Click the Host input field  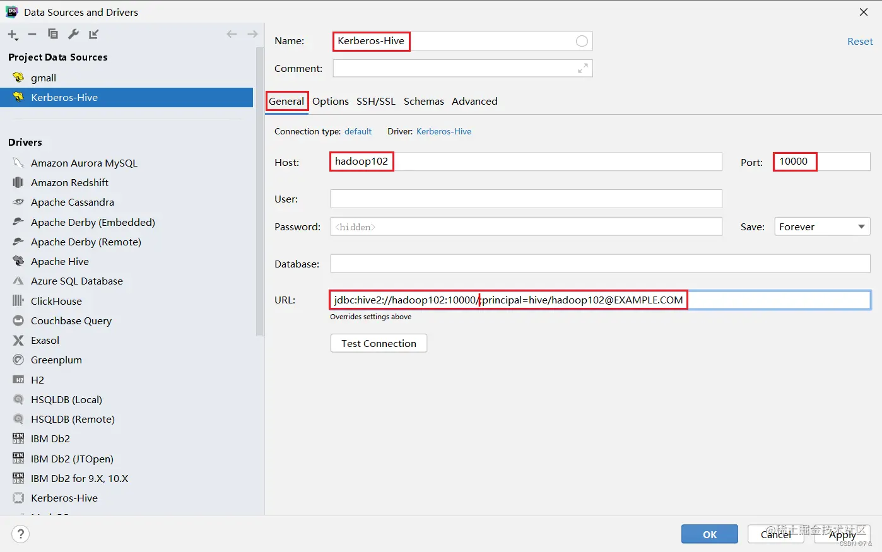[x=526, y=161]
